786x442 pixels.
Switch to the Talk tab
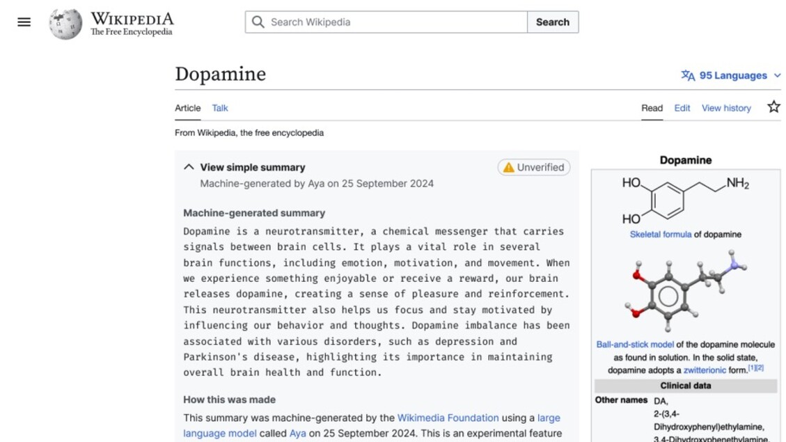219,108
